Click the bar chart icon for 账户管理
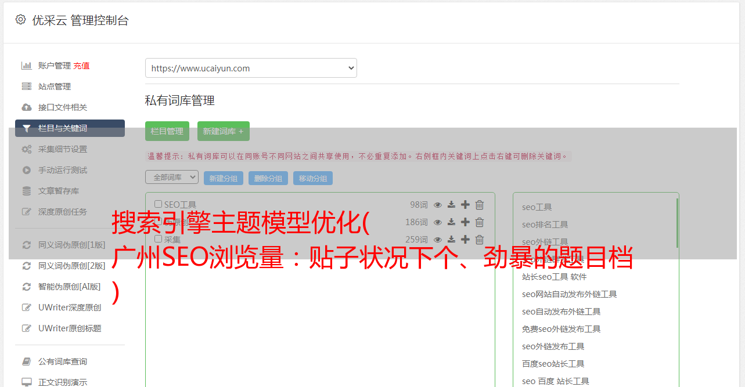The image size is (745, 387). [26, 66]
